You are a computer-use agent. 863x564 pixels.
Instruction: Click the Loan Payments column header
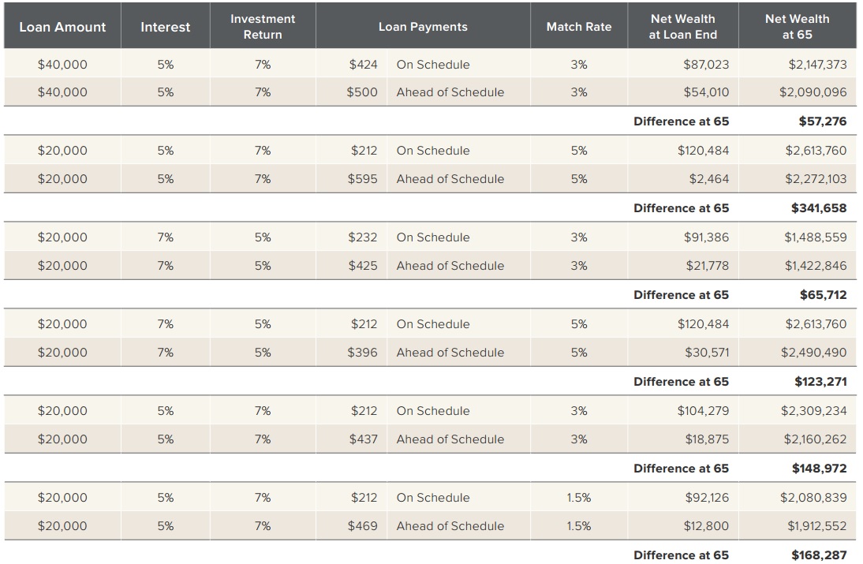click(423, 26)
